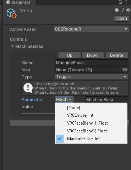Click the Inspector lock icon
This screenshot has width=131, height=170.
[x=120, y=2]
